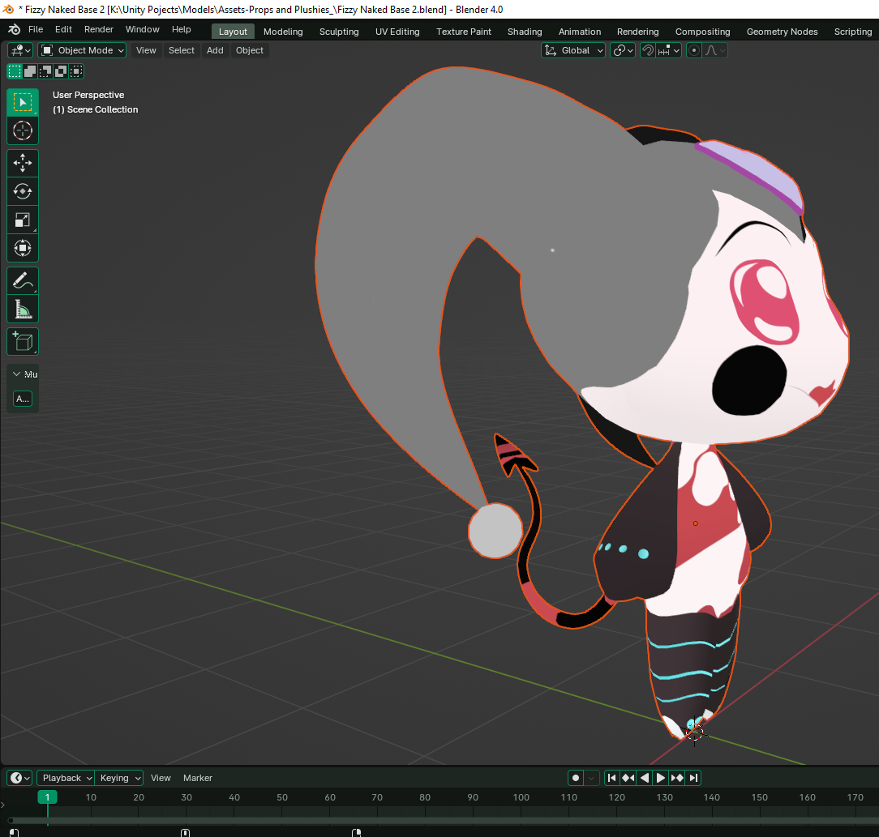Open the Object Mode dropdown

83,50
